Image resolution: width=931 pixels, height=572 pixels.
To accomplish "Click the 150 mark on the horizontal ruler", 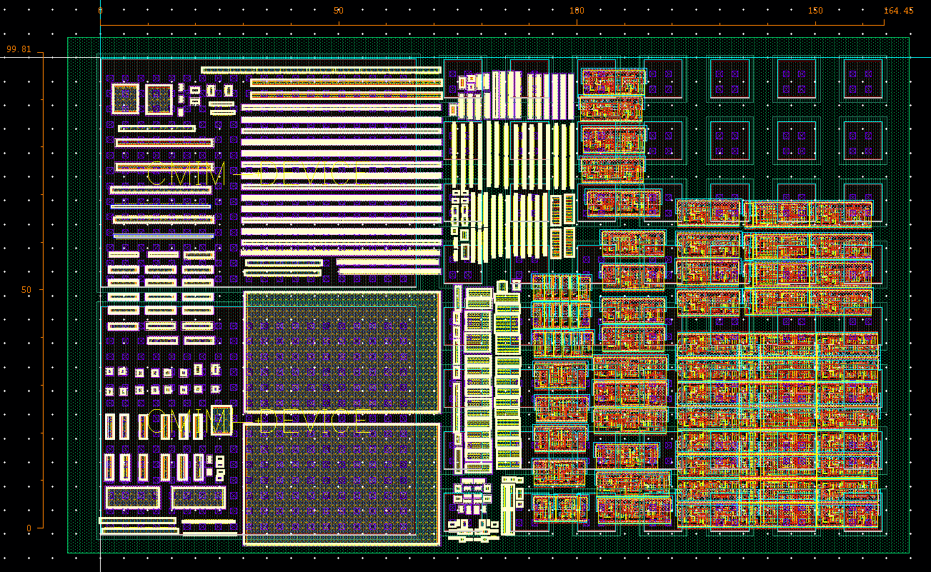I will 815,11.
